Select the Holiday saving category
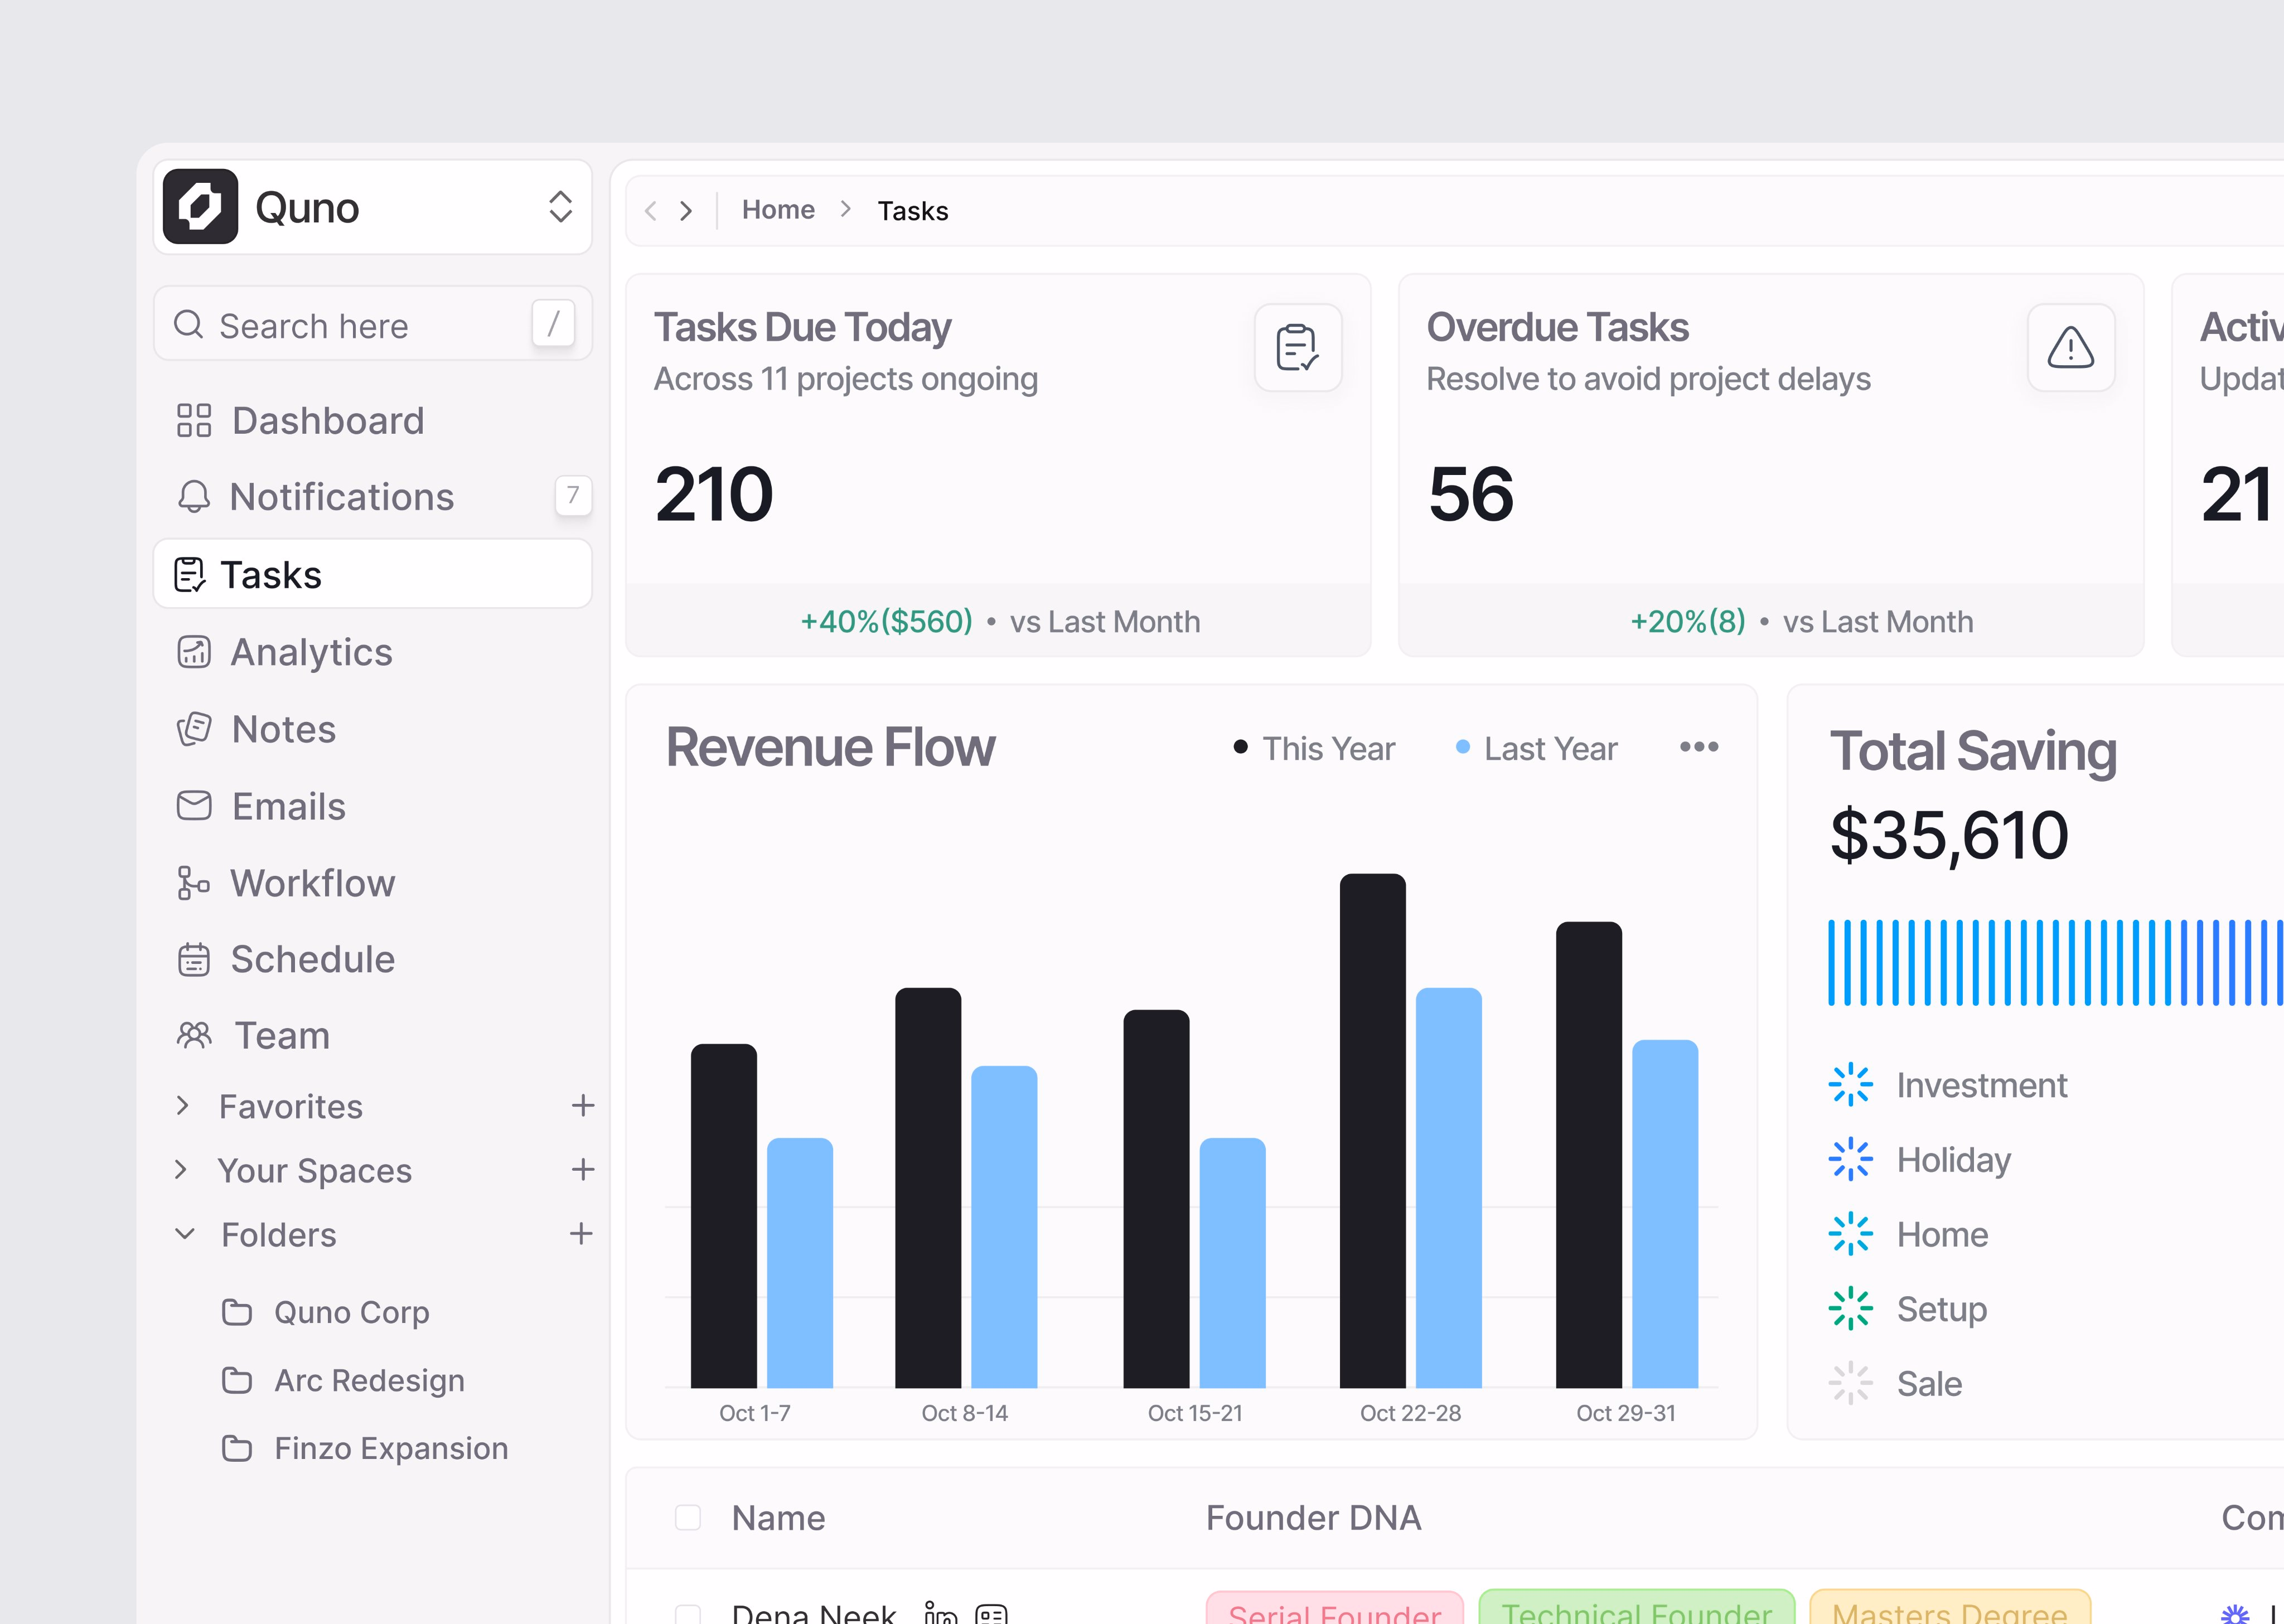Image resolution: width=2284 pixels, height=1624 pixels. tap(1920, 1160)
